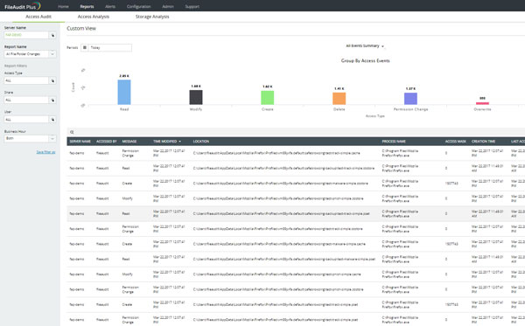
Task: Sort by the Accessed By column header
Action: [107, 142]
